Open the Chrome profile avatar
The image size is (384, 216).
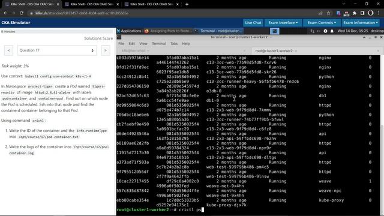[371, 13]
